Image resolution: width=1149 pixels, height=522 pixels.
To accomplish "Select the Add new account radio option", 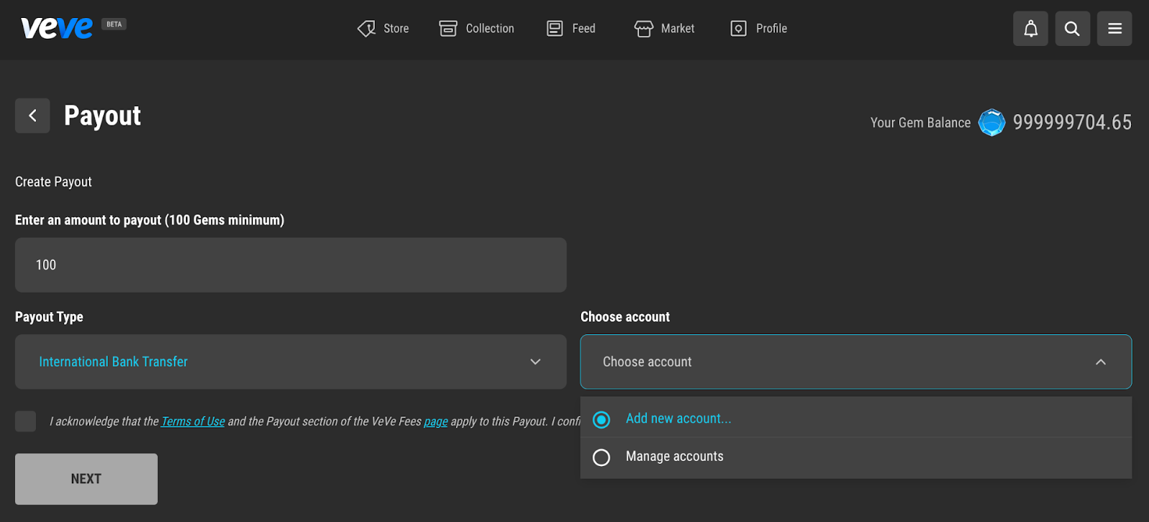I will (x=602, y=419).
